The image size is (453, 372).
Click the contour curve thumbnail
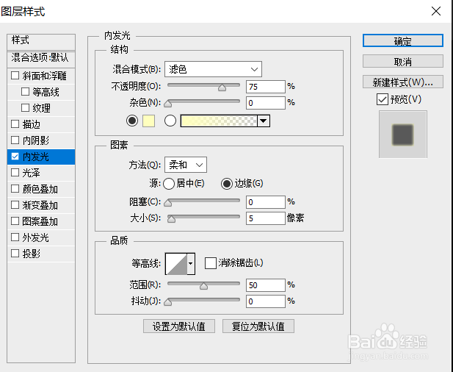point(176,263)
